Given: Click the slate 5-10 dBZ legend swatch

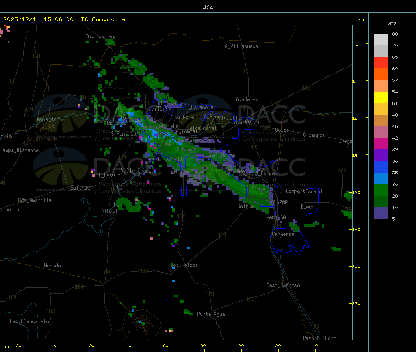Looking at the screenshot, I should (381, 213).
